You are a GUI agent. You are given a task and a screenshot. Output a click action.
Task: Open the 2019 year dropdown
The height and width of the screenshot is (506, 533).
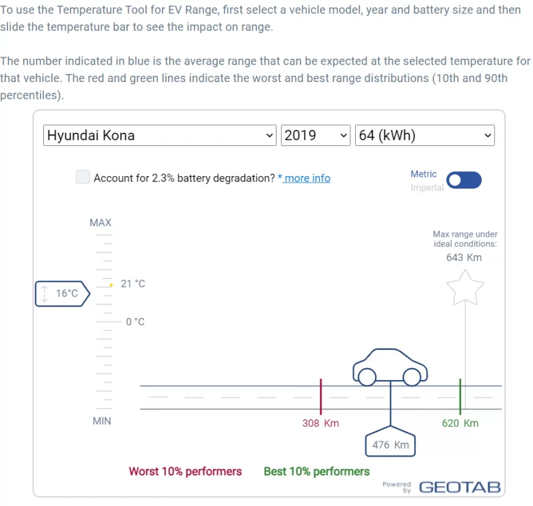(316, 135)
